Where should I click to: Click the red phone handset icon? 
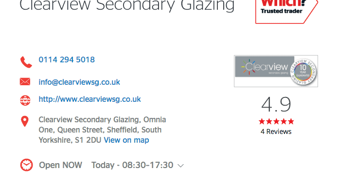(26, 62)
